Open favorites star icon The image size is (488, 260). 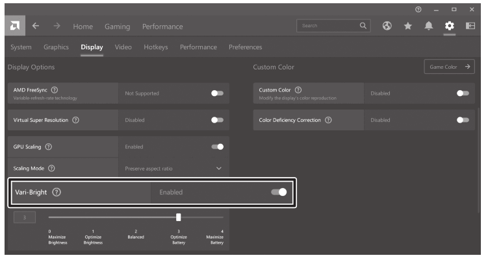(x=407, y=27)
